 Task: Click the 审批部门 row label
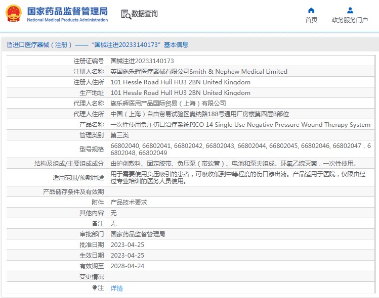pos(92,234)
